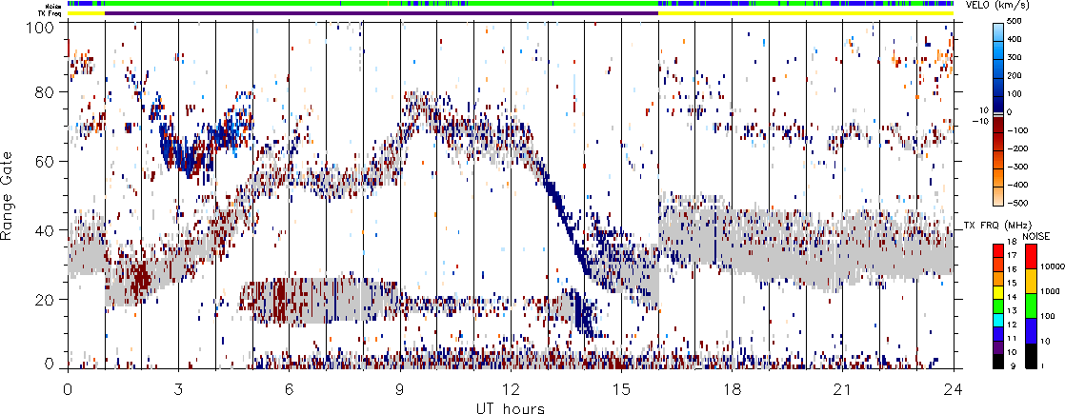
Task: Click the 9 label on the TX FRQ legend
Action: pyautogui.click(x=1014, y=365)
